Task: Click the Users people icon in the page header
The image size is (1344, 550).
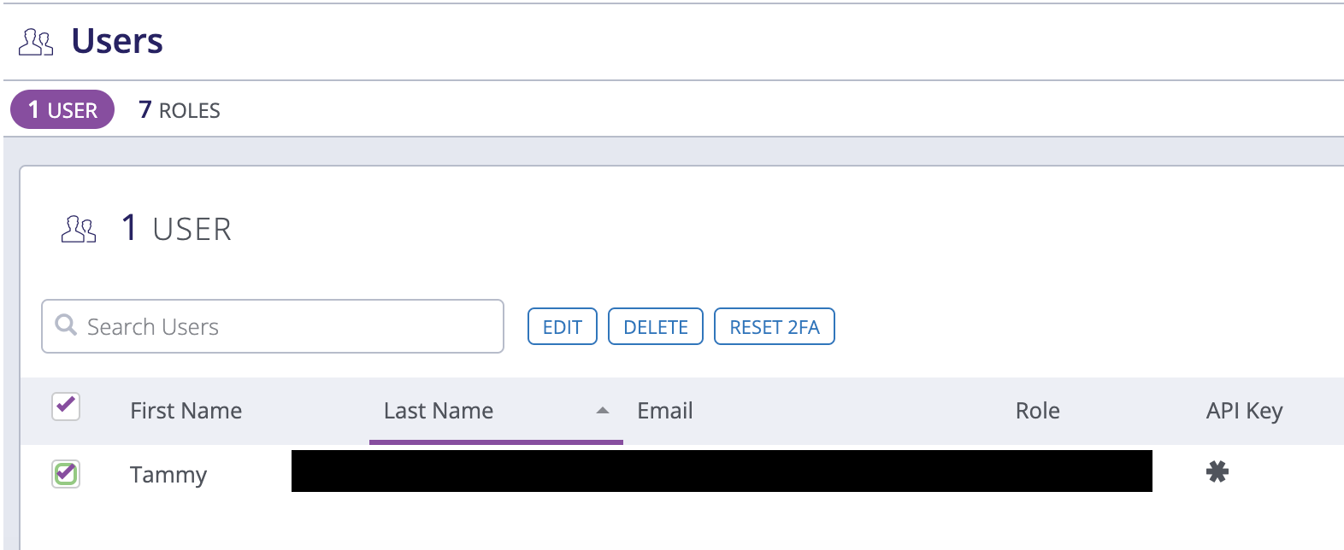Action: [35, 40]
